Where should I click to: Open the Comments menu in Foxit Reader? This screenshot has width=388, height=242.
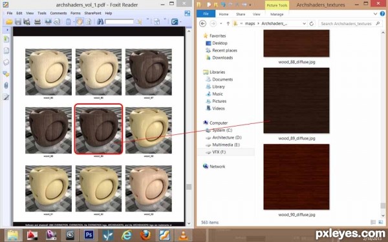click(x=58, y=13)
